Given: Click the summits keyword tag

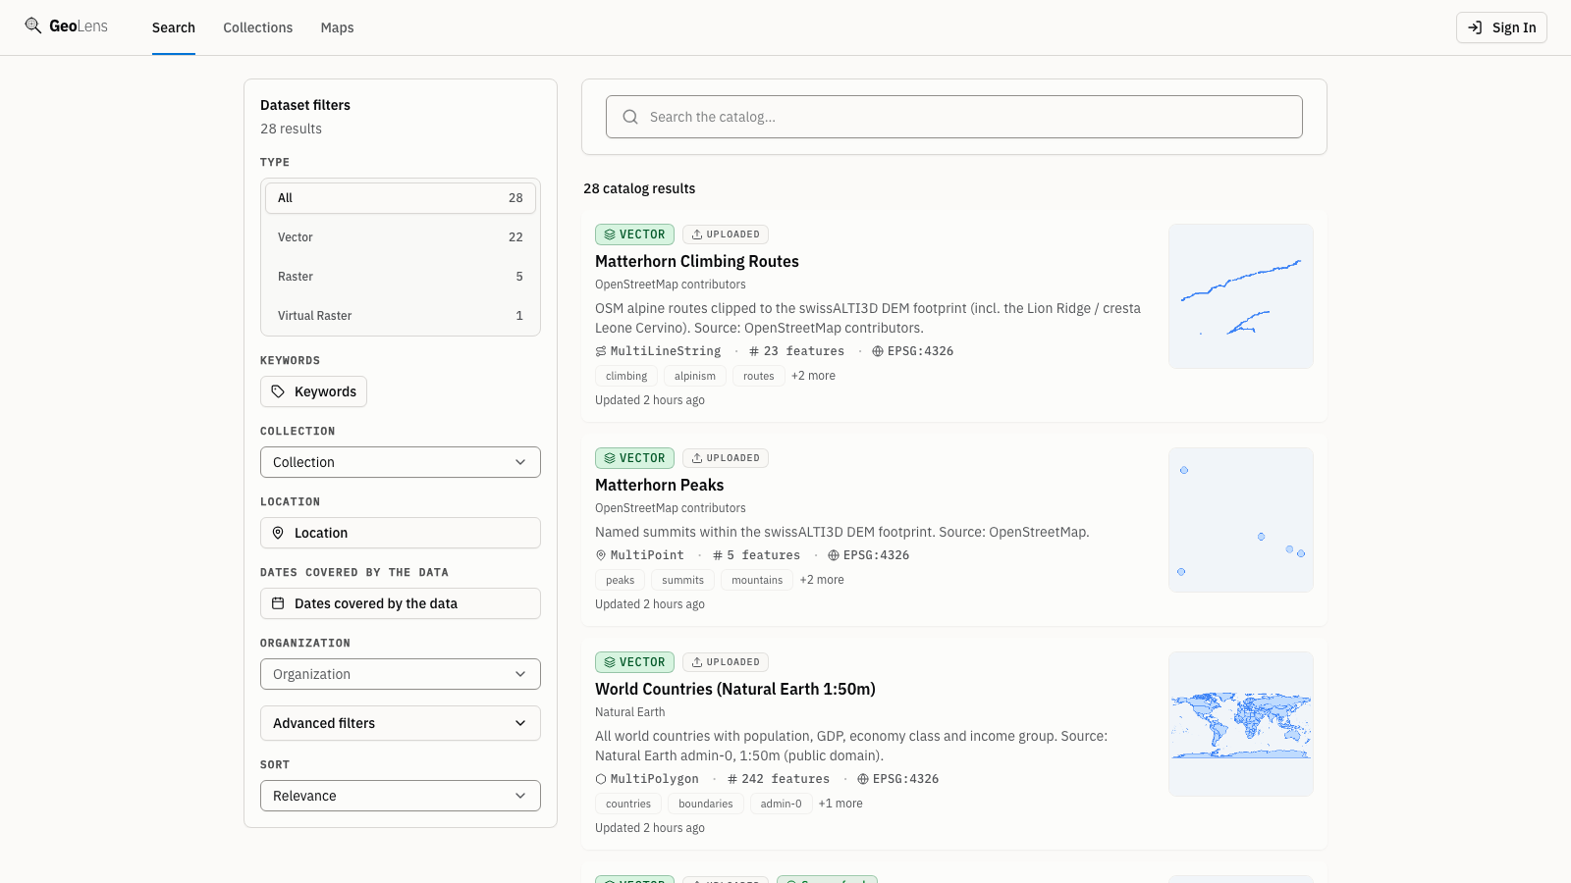Looking at the screenshot, I should coord(682,580).
